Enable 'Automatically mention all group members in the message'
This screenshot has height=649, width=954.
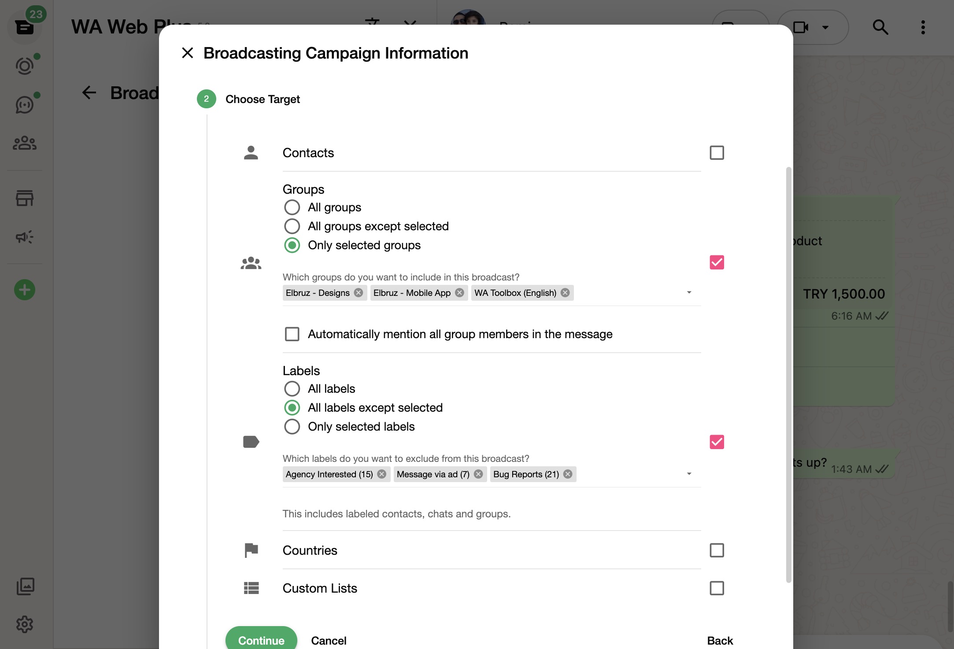(292, 334)
